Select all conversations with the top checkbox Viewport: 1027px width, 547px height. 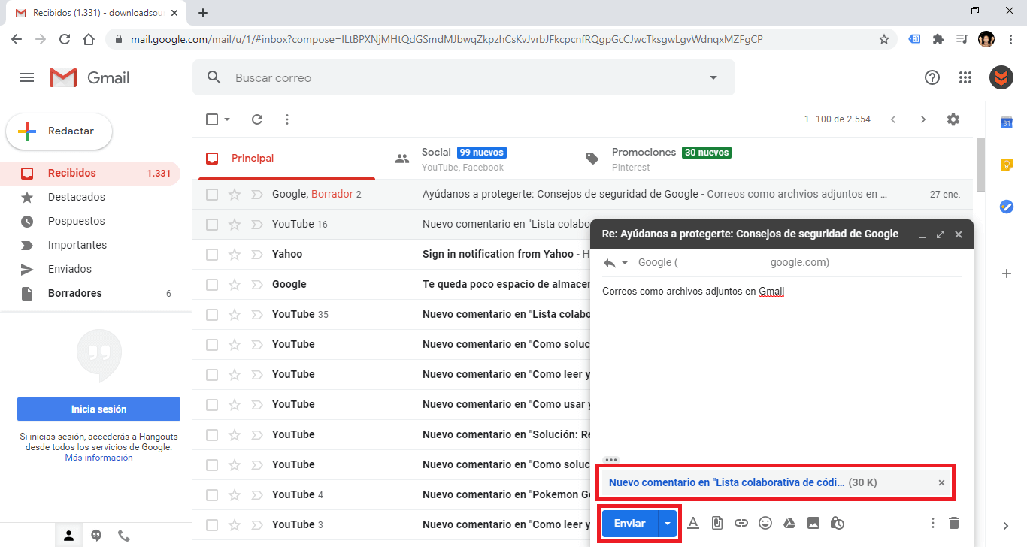tap(211, 119)
